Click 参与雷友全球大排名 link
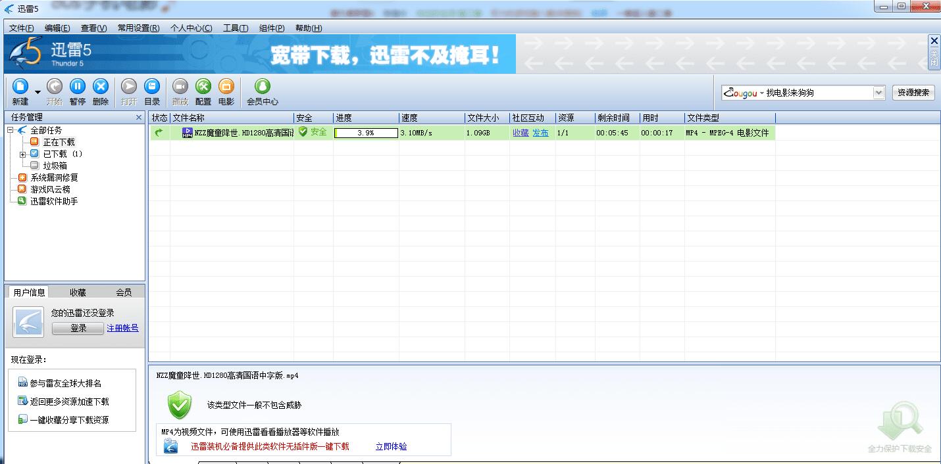The image size is (941, 464). tap(65, 383)
